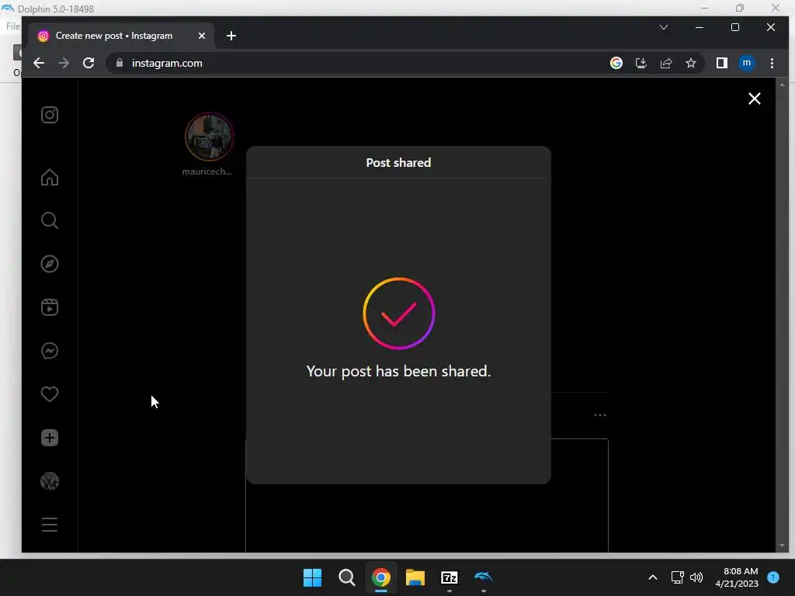Open notification center badge
This screenshot has width=795, height=596.
[x=773, y=577]
